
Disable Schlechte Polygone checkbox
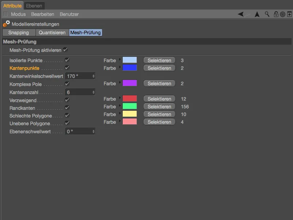(67, 115)
